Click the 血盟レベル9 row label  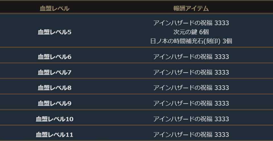coord(54,103)
